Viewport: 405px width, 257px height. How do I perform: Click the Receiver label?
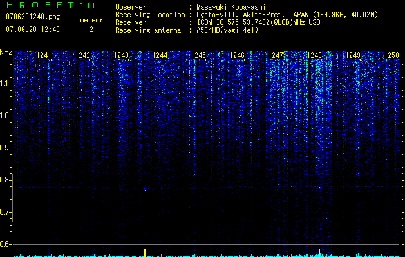(131, 22)
